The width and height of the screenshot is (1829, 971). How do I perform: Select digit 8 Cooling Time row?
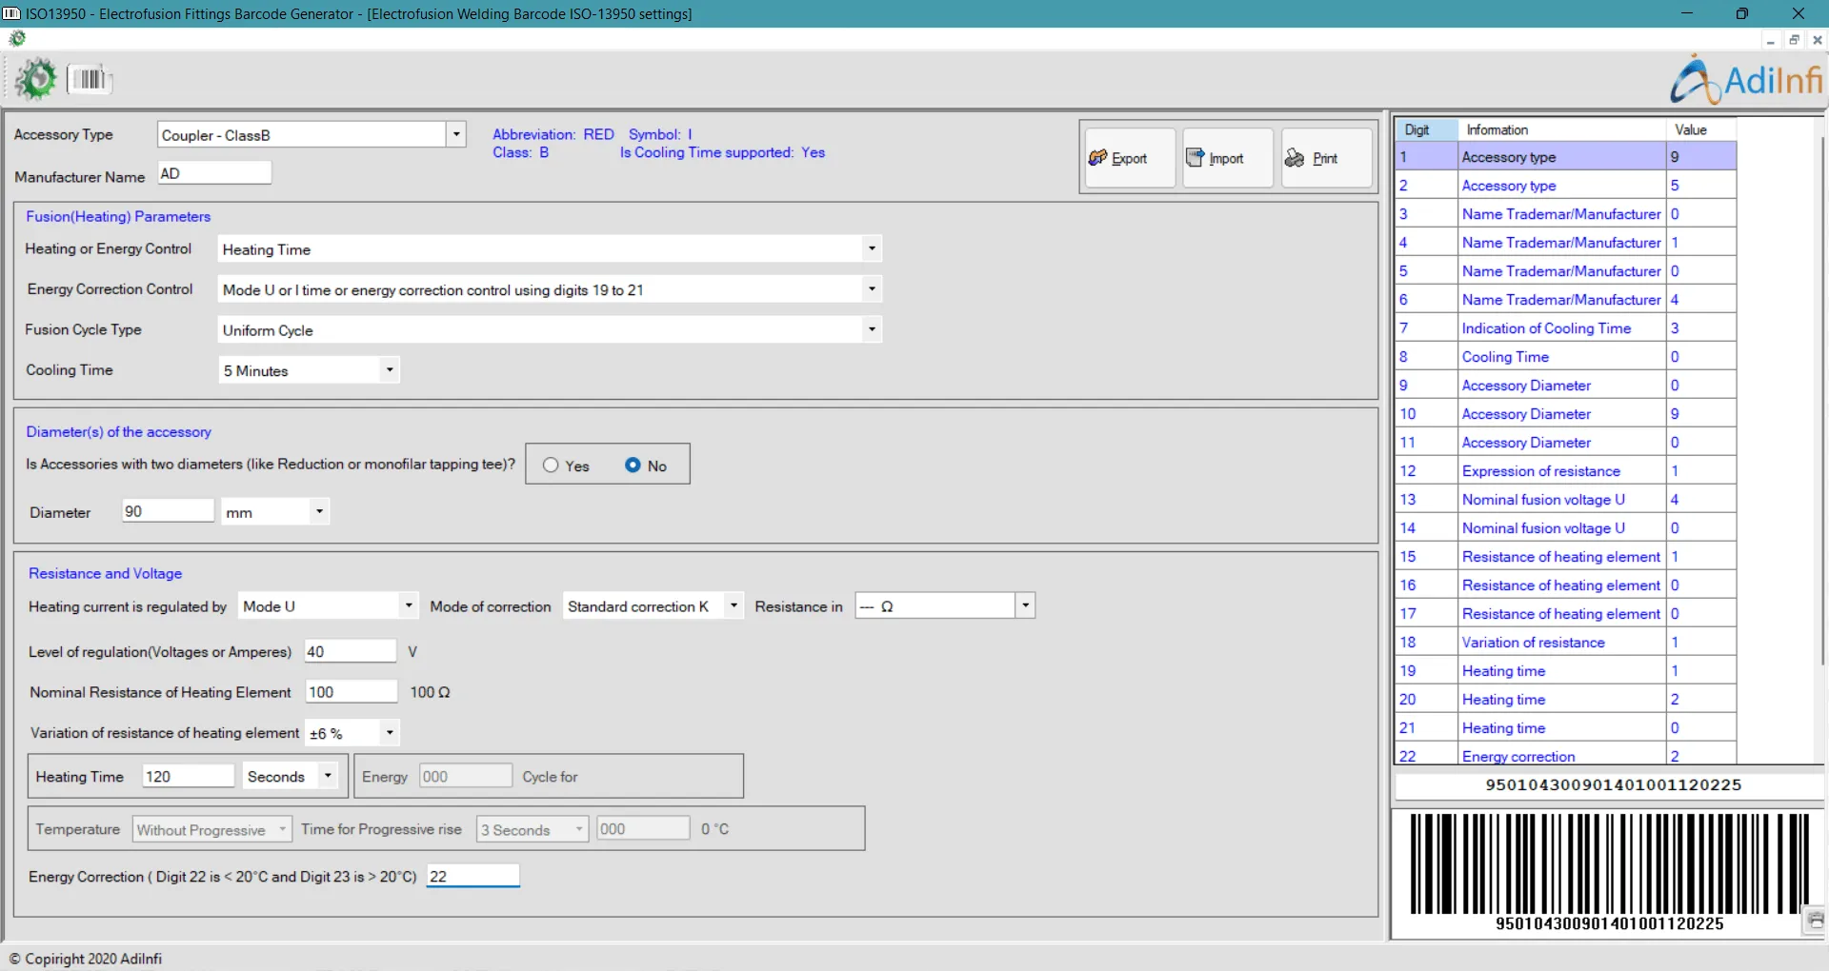coord(1566,356)
